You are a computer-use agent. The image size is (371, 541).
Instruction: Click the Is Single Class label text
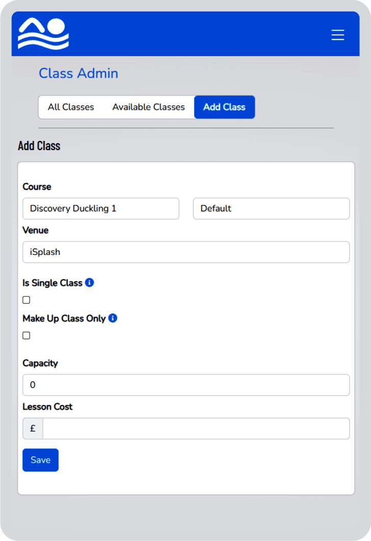tap(53, 283)
